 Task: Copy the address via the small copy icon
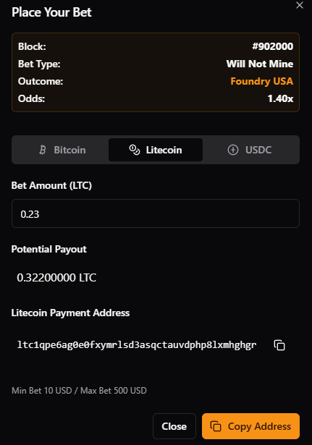pos(279,345)
